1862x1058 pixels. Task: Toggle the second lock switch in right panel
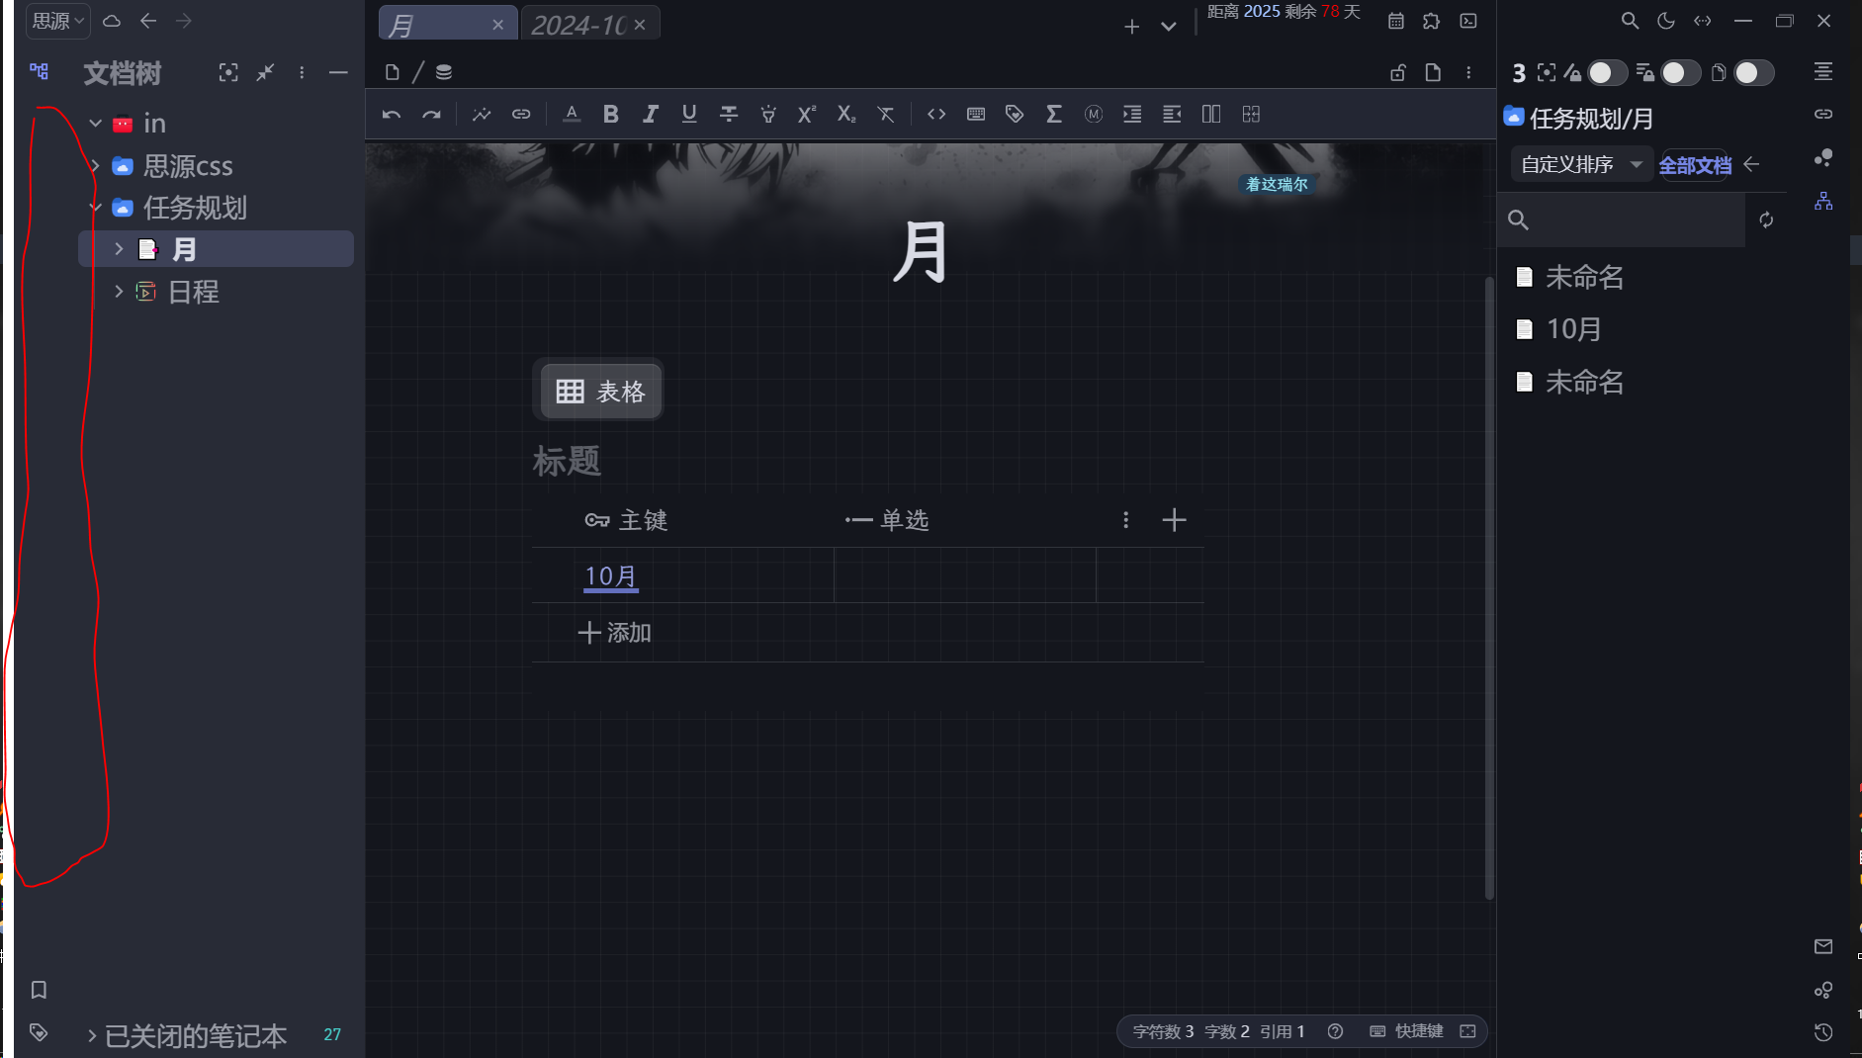coord(1680,73)
